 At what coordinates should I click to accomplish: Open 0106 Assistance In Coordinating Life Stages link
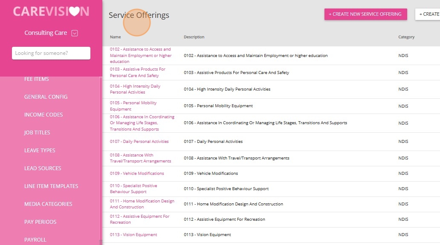click(142, 123)
